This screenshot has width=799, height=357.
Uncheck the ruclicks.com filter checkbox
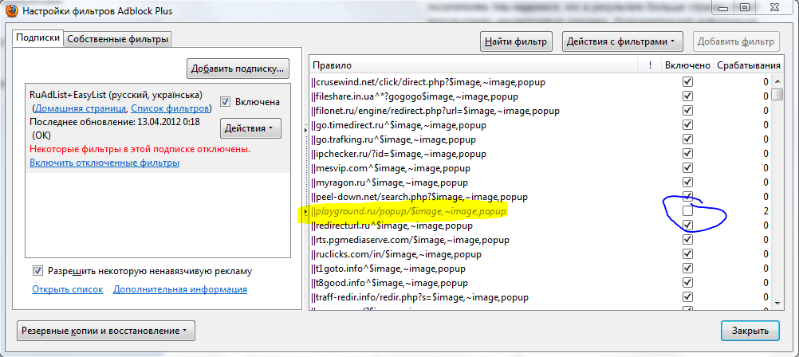coord(688,253)
